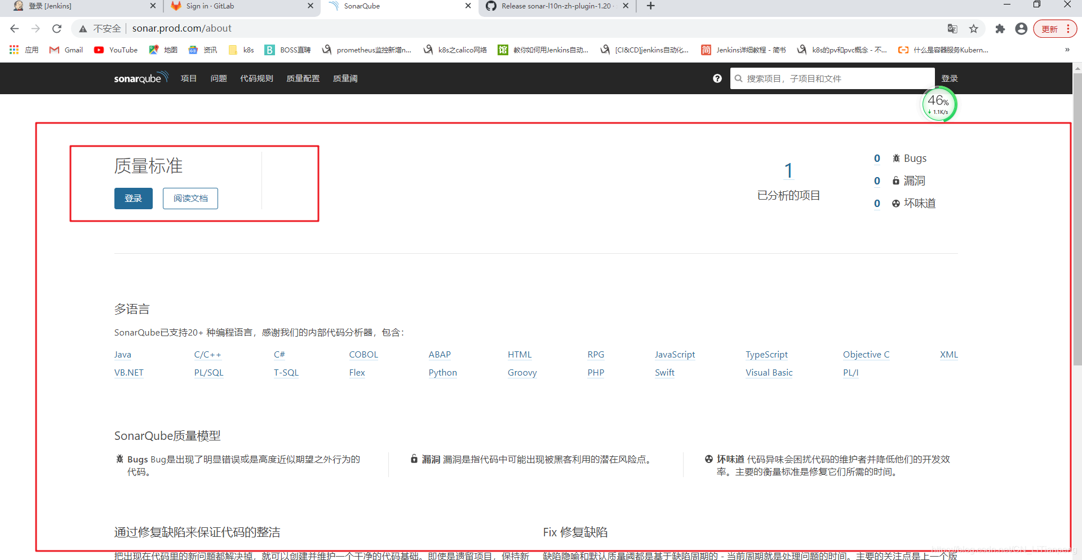Viewport: 1082px width, 560px height.
Task: Open the Swift language link
Action: point(665,373)
